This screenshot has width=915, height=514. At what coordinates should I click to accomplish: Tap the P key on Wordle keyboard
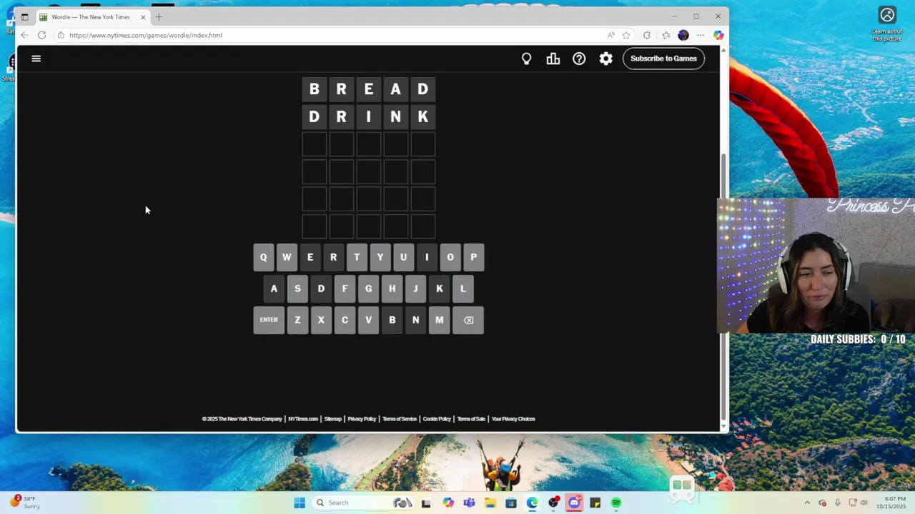pyautogui.click(x=473, y=257)
